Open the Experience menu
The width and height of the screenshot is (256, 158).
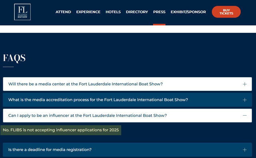[88, 12]
